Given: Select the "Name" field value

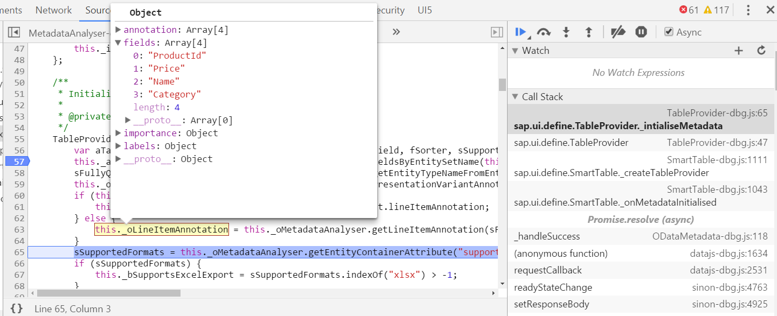Looking at the screenshot, I should pos(164,81).
